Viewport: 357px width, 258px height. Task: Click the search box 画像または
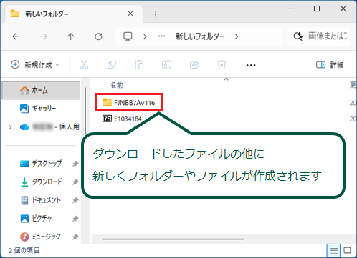click(x=319, y=36)
